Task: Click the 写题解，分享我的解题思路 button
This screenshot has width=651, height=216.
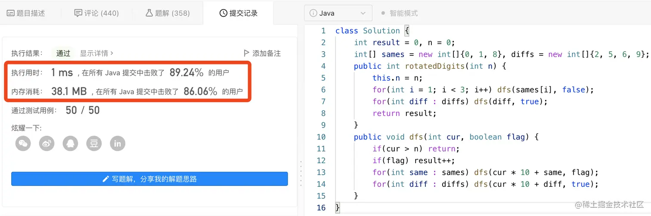Action: click(149, 179)
